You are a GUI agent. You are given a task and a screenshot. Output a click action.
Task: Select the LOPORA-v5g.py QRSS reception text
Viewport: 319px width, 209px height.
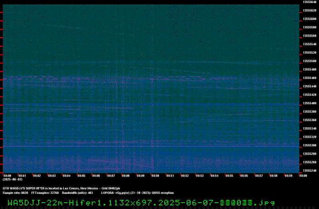[138, 193]
